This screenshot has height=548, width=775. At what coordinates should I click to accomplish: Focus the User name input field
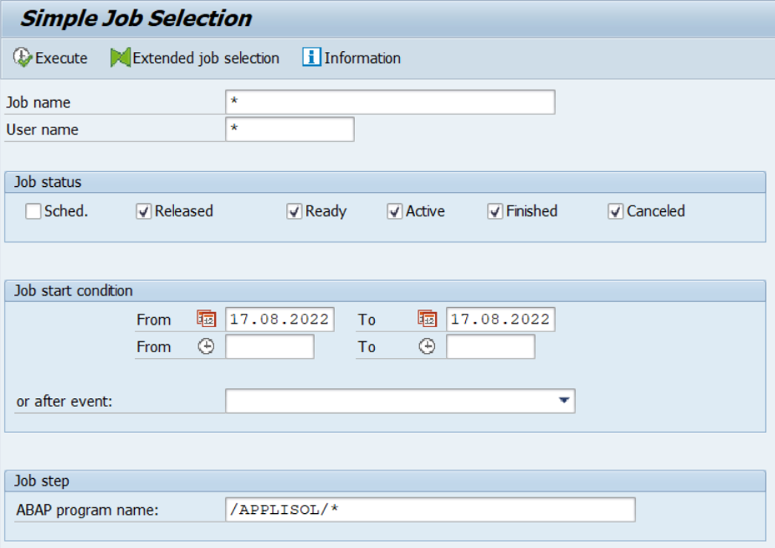[x=290, y=129]
